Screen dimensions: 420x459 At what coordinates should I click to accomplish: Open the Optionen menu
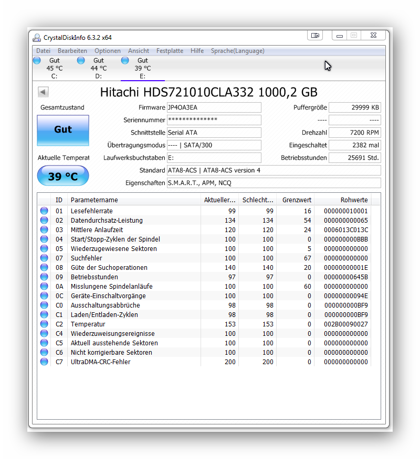(x=107, y=51)
